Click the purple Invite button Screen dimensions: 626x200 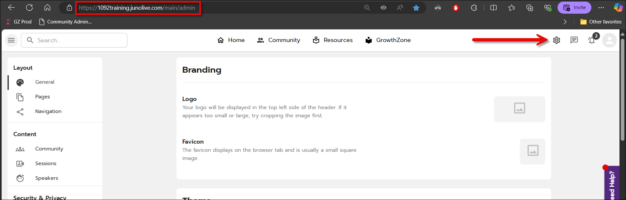click(x=574, y=7)
